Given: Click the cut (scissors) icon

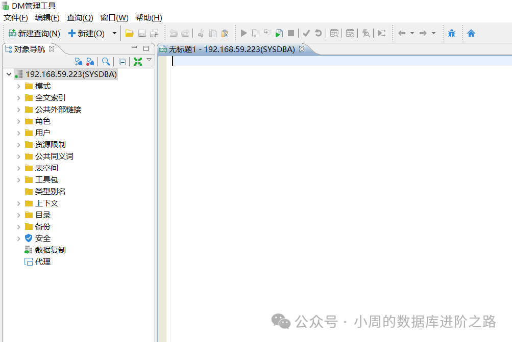Looking at the screenshot, I should 201,33.
